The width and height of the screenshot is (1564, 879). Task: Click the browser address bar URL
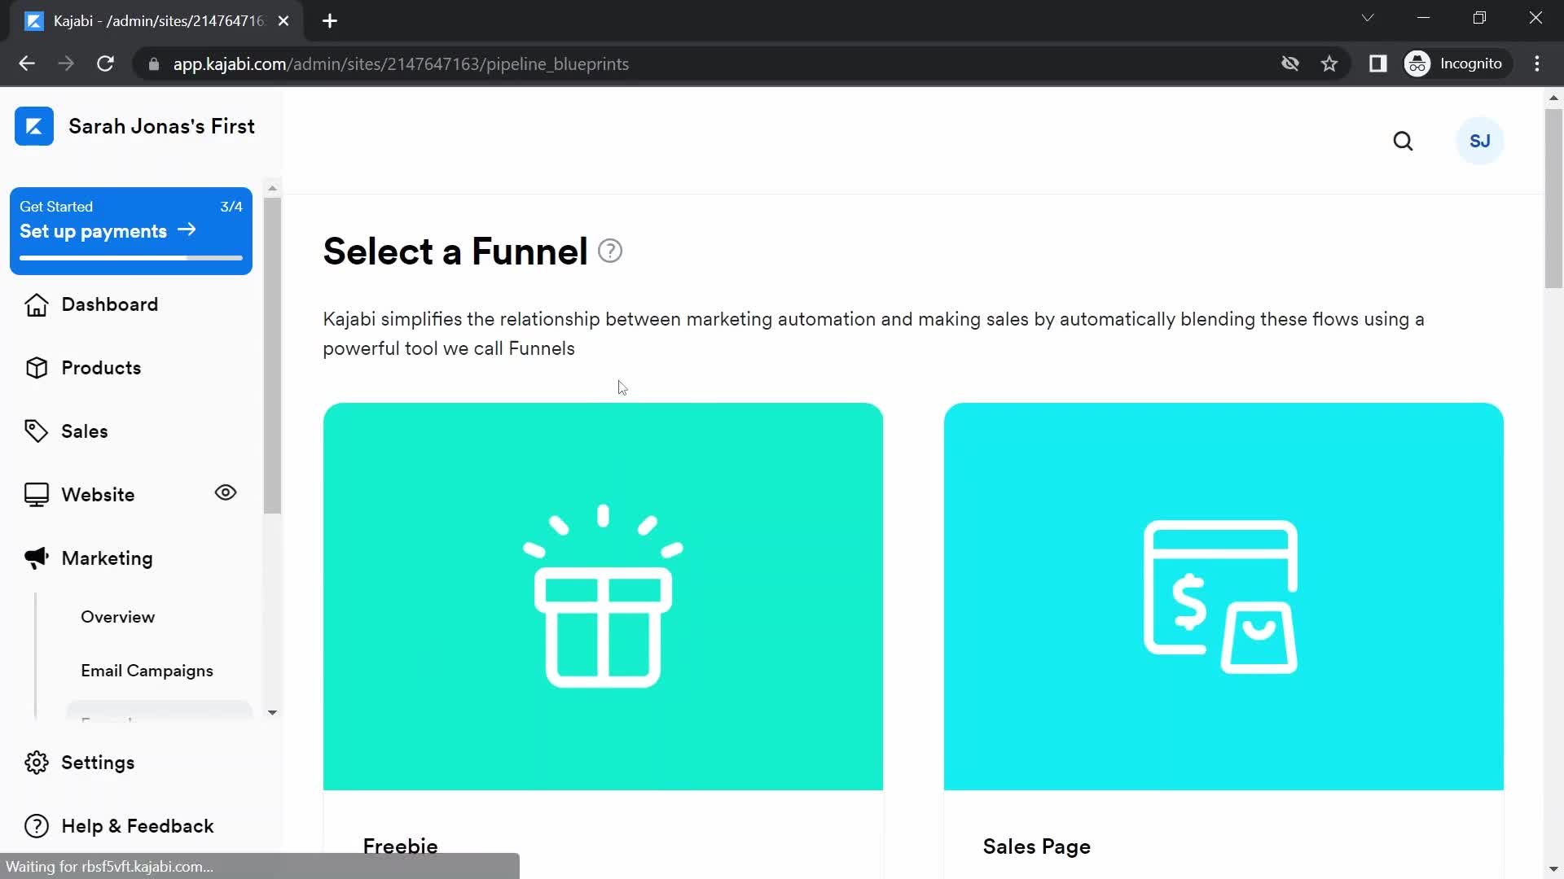click(401, 63)
